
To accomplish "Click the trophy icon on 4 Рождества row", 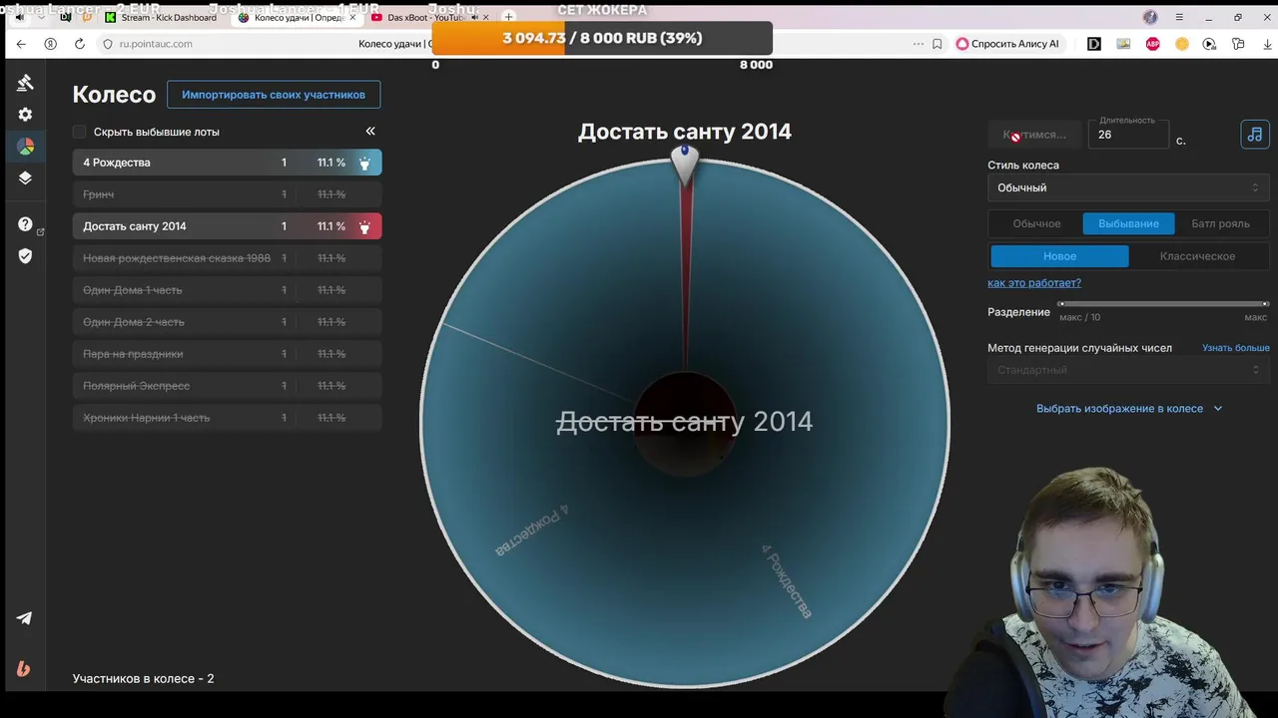I will (364, 163).
